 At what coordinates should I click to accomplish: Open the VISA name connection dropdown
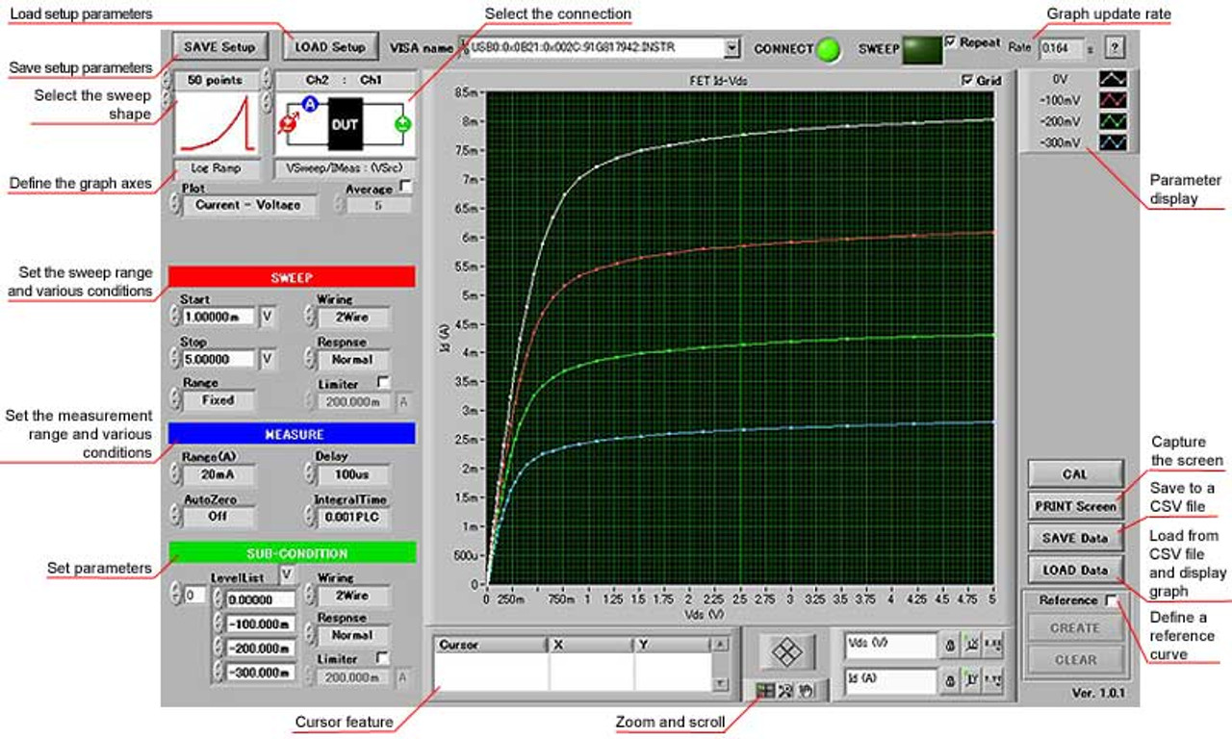pos(733,44)
